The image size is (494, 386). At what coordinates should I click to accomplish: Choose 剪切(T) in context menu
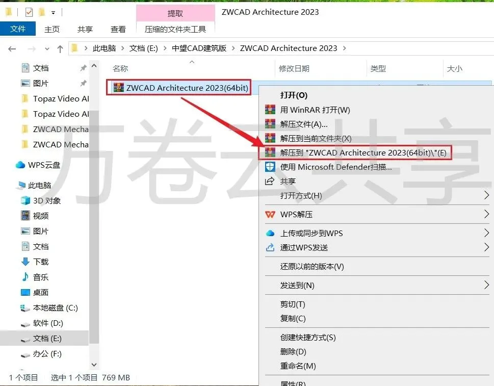(x=293, y=304)
